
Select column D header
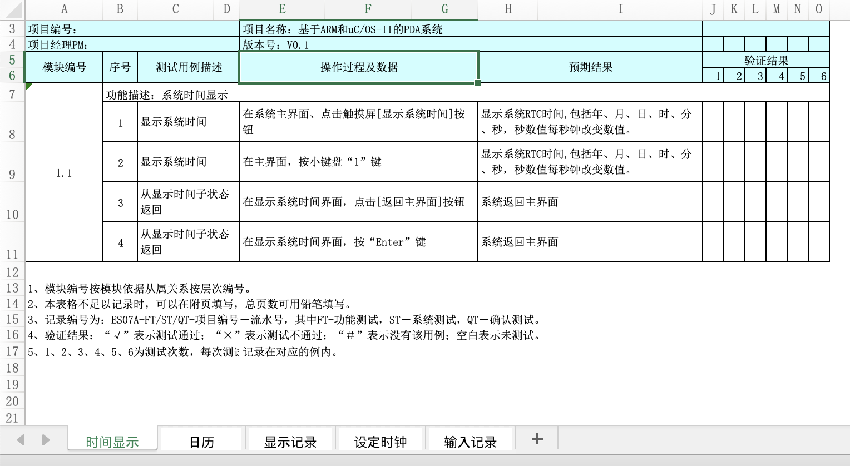pos(227,9)
